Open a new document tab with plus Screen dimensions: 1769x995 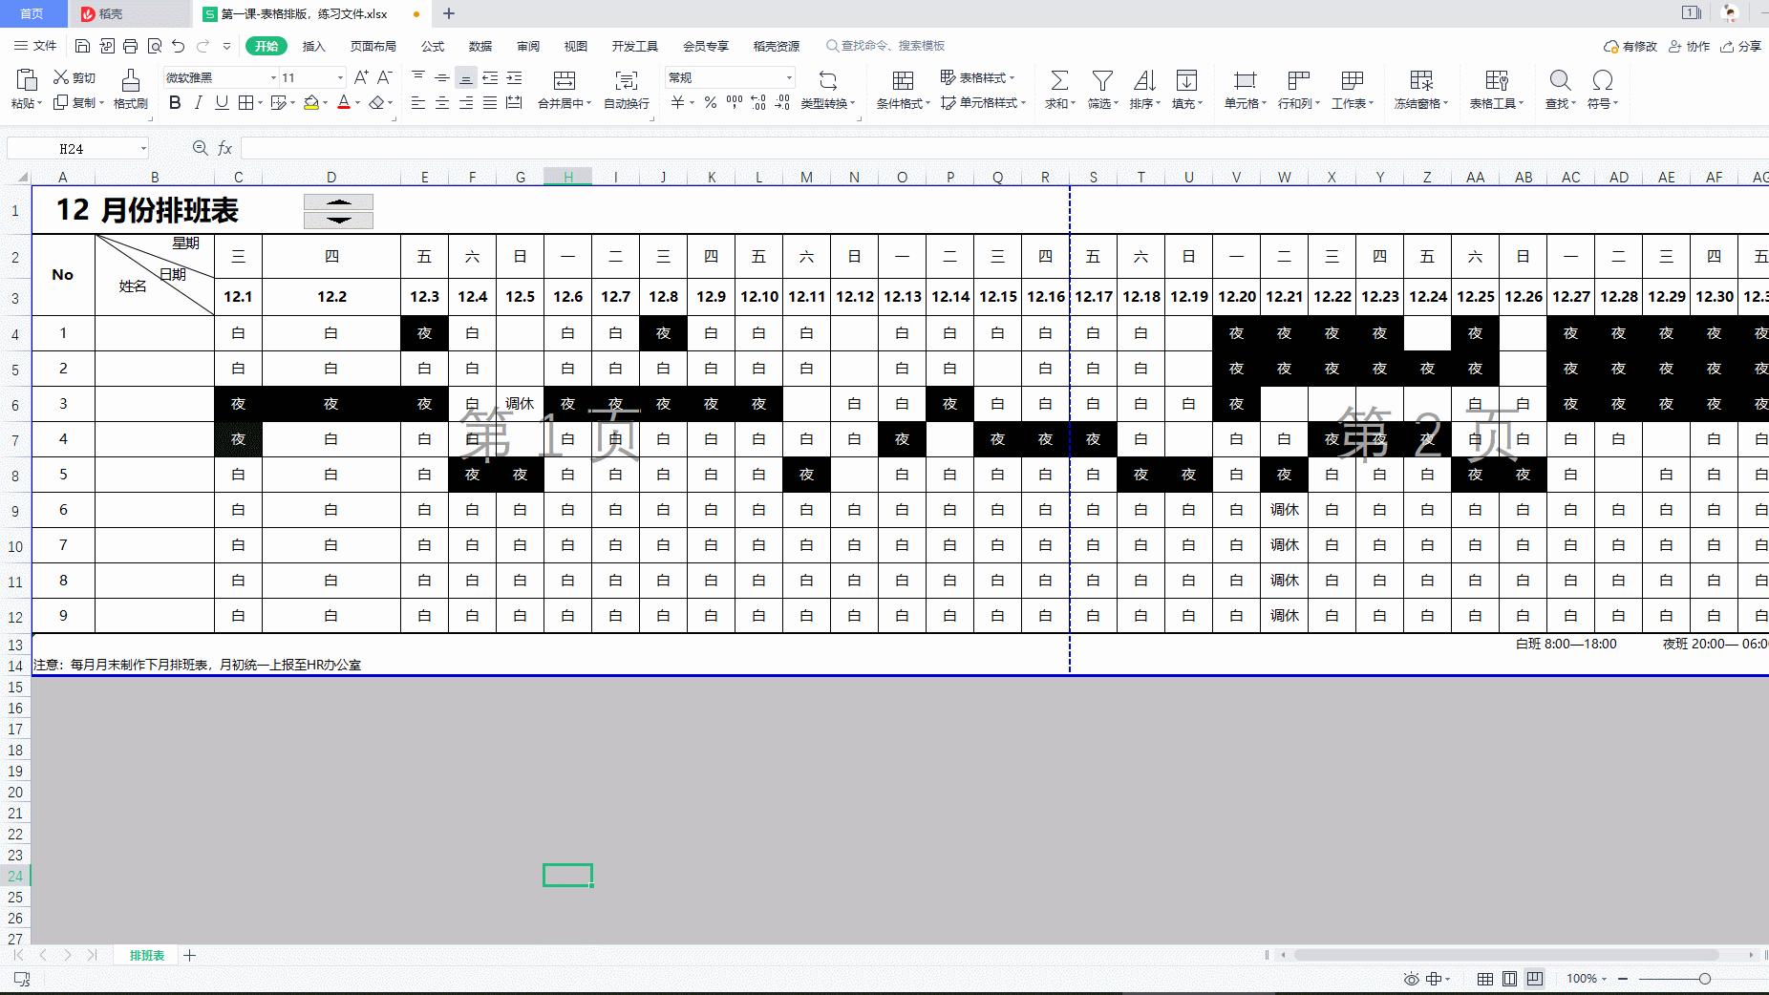coord(449,13)
